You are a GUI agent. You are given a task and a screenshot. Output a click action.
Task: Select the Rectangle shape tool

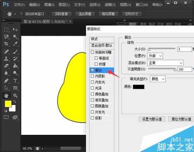click(15, 88)
